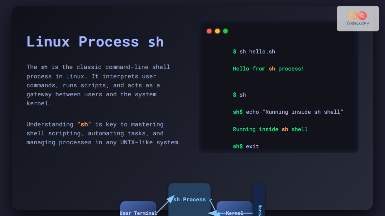The height and width of the screenshot is (216, 385).
Task: Click the sh hello.sh command line
Action: point(254,52)
